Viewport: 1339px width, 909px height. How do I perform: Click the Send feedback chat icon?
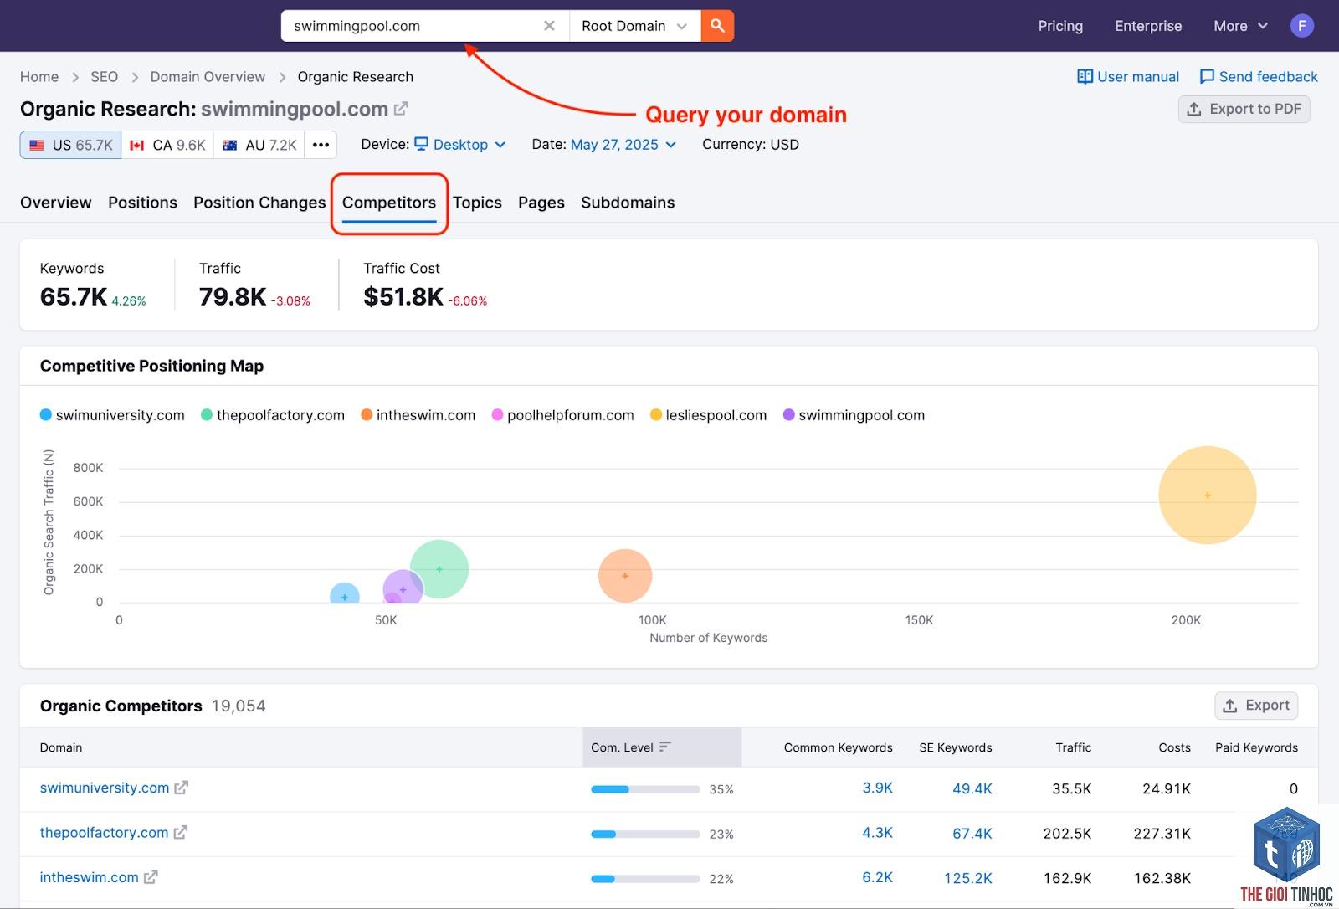(x=1207, y=77)
